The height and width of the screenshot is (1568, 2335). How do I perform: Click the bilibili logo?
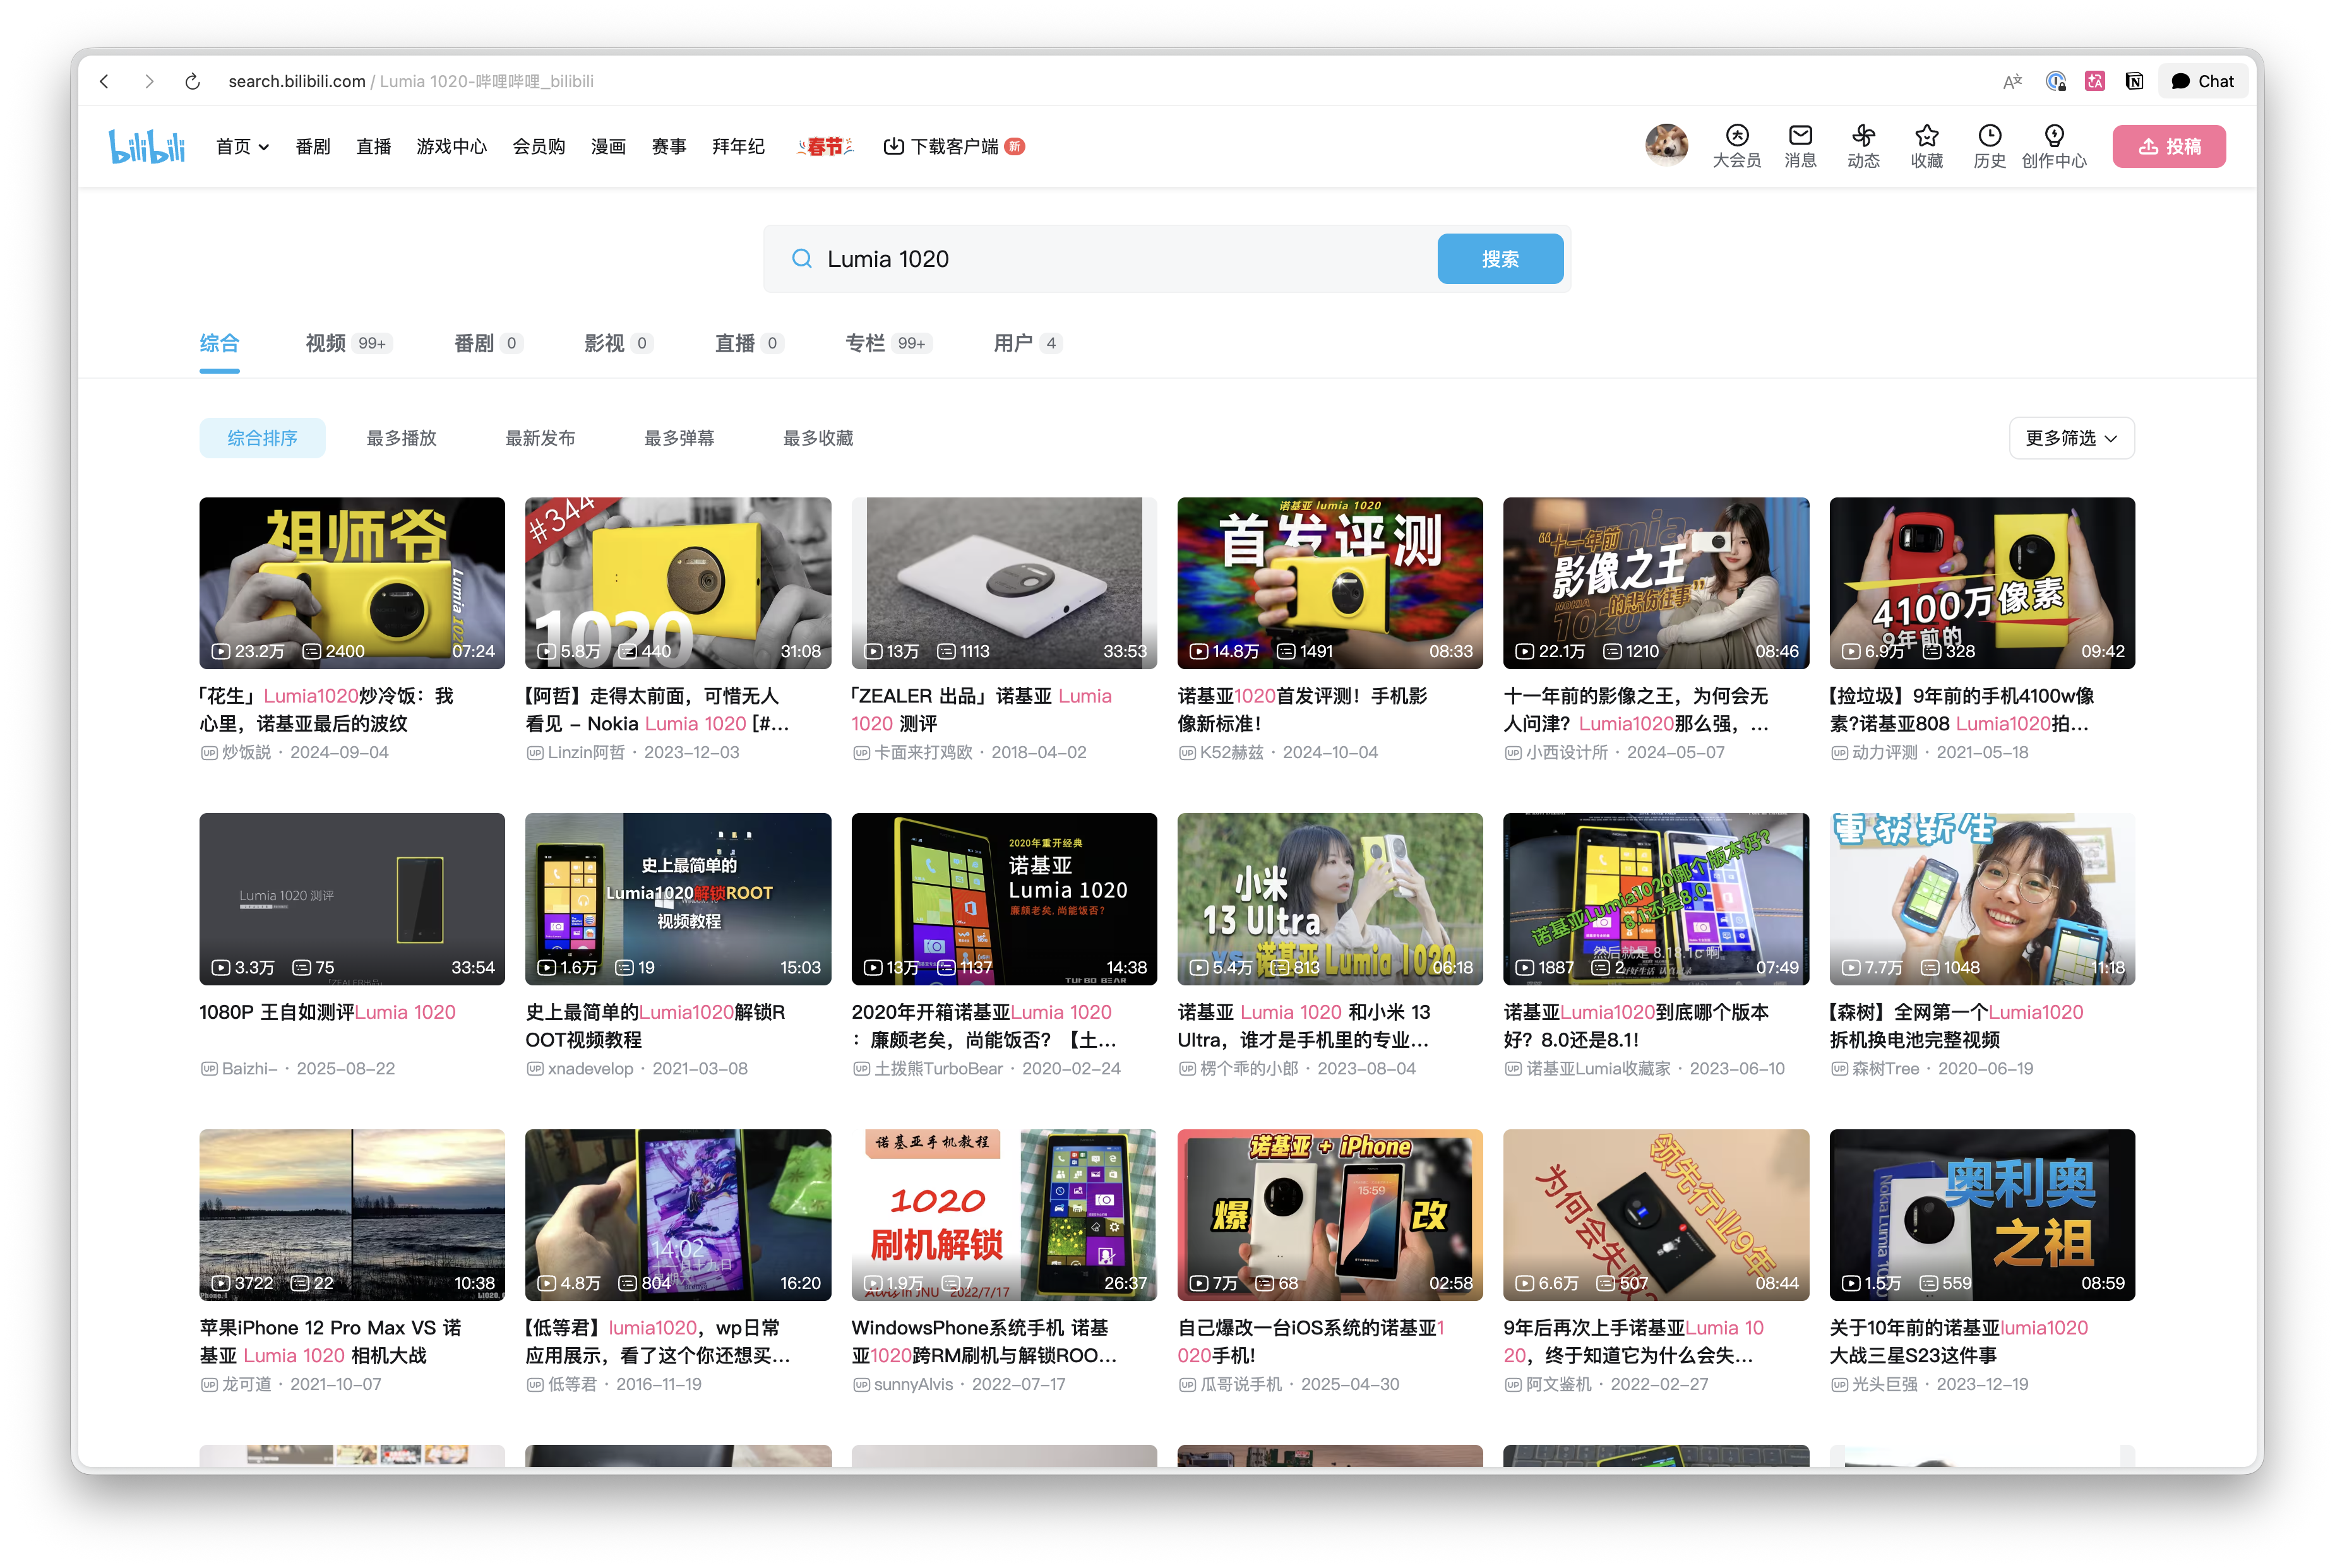click(x=147, y=146)
